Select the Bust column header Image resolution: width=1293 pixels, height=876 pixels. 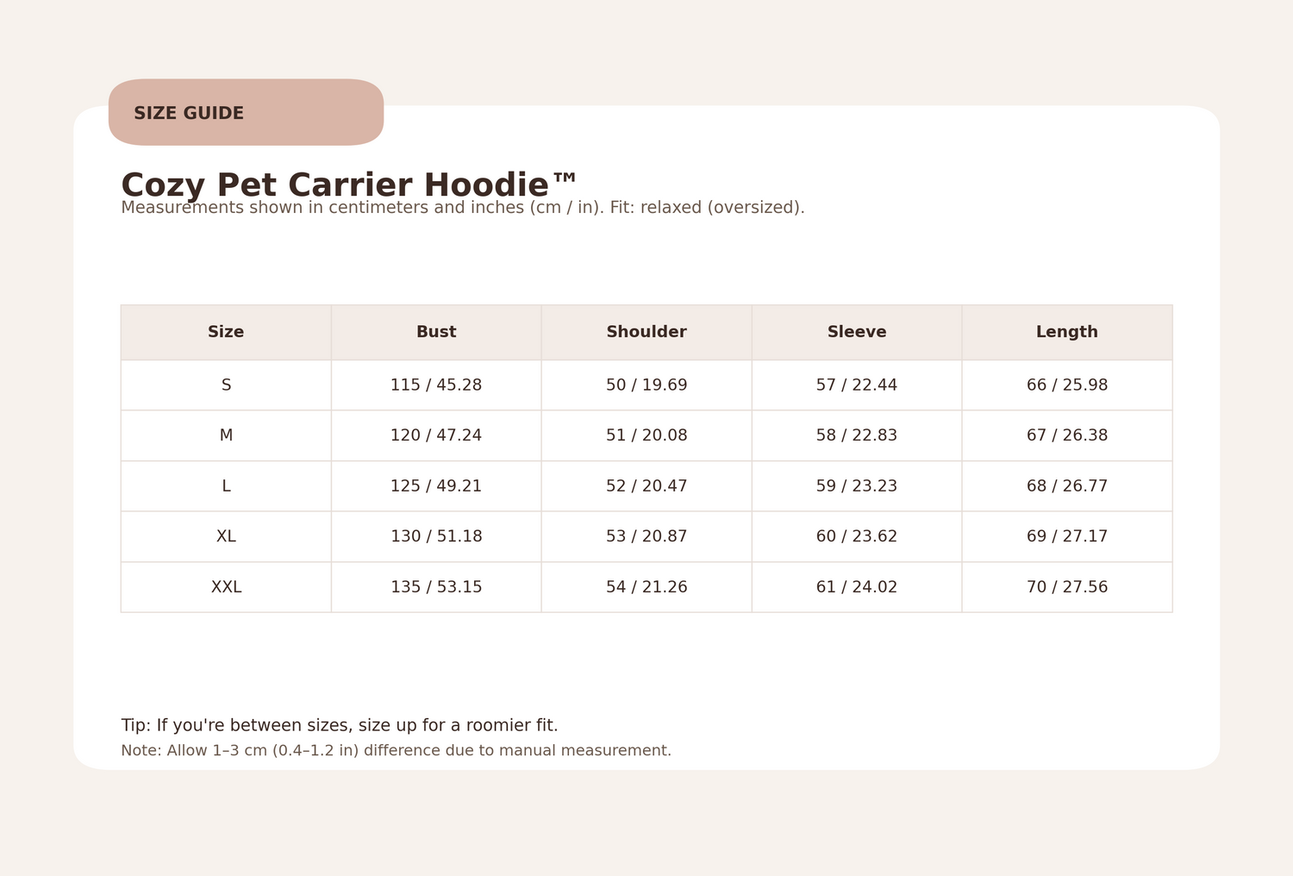tap(436, 332)
